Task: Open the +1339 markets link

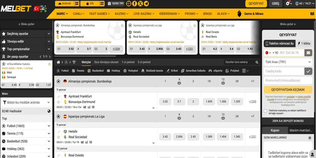Action: point(253,101)
